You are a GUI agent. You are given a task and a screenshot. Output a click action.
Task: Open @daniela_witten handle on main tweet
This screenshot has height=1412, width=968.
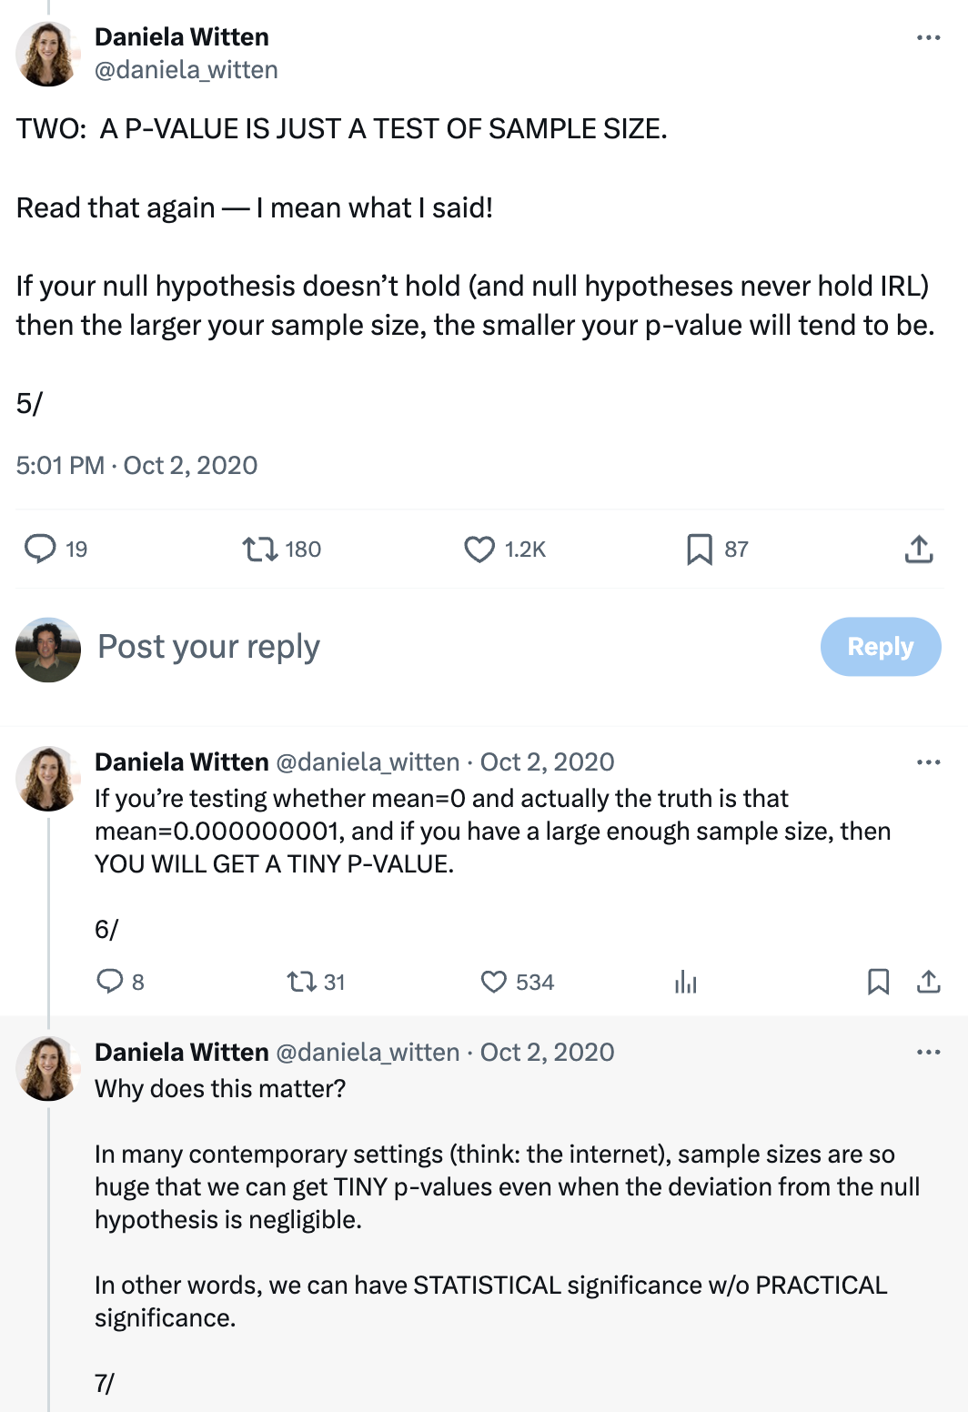click(187, 70)
